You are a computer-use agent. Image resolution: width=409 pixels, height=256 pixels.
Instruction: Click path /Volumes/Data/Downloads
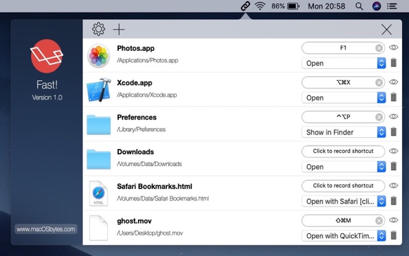149,164
